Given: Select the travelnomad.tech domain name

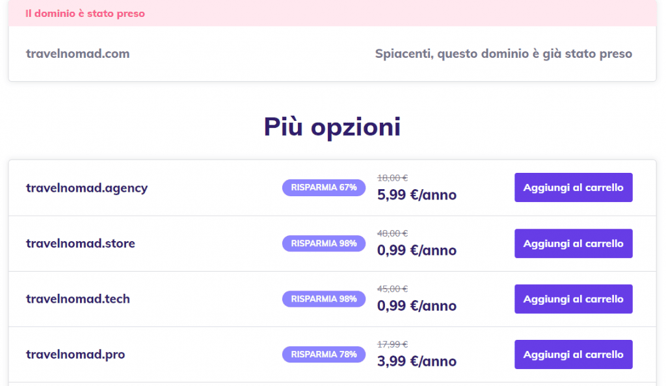Looking at the screenshot, I should [x=77, y=299].
